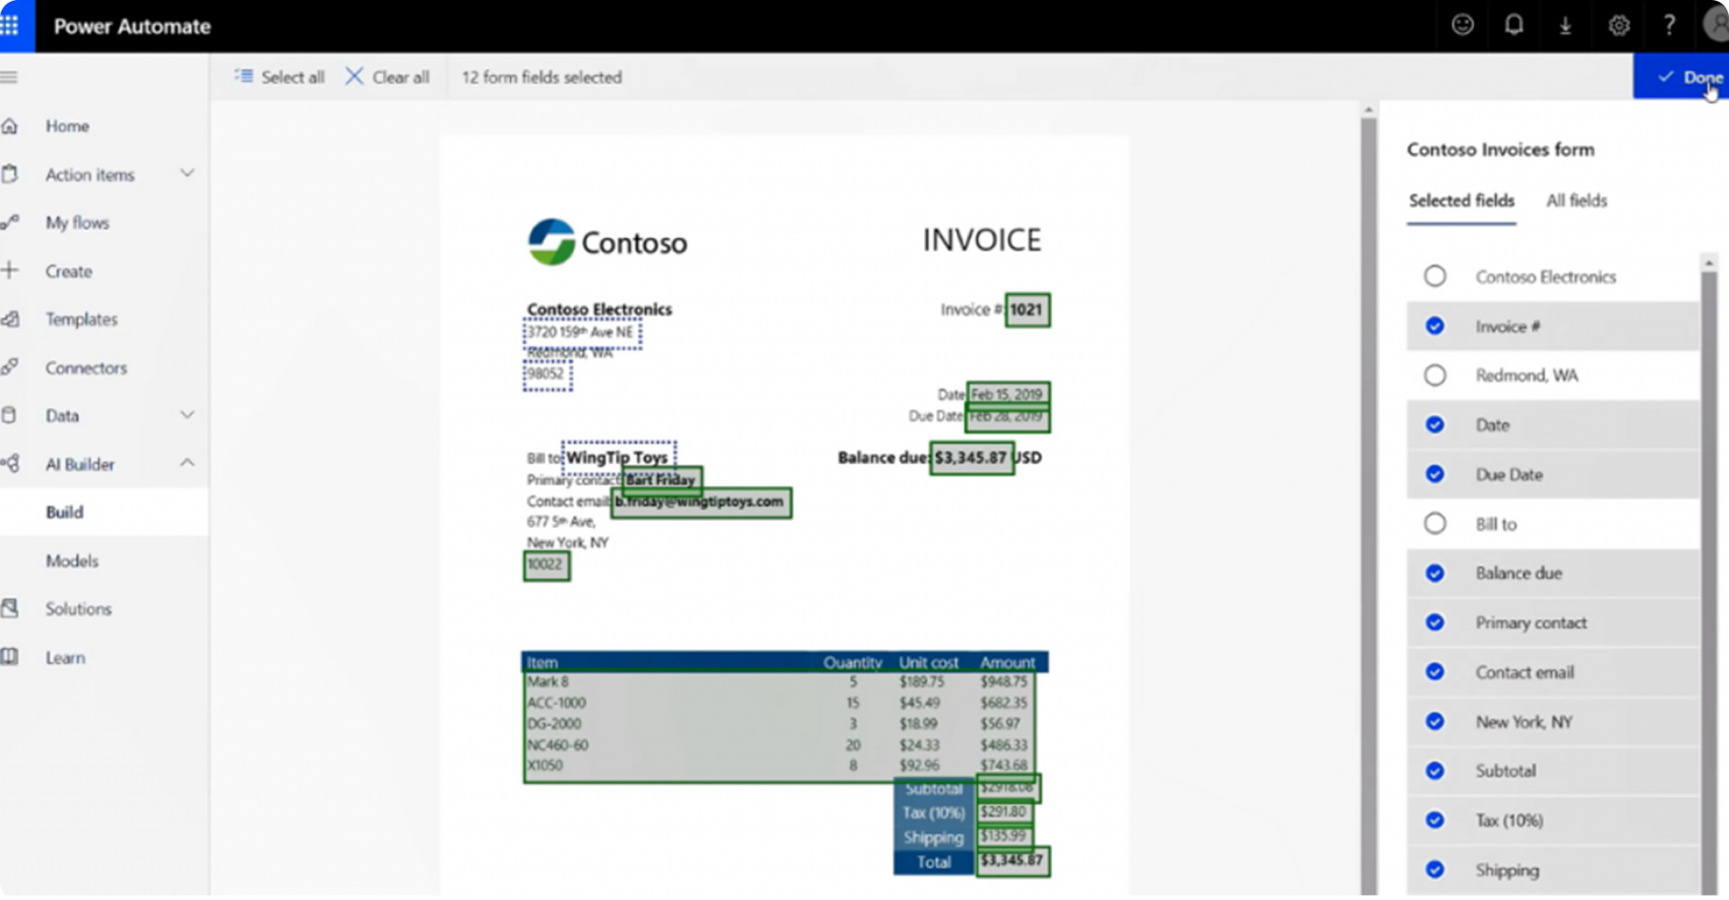Uncheck the Primary contact field

(1435, 623)
